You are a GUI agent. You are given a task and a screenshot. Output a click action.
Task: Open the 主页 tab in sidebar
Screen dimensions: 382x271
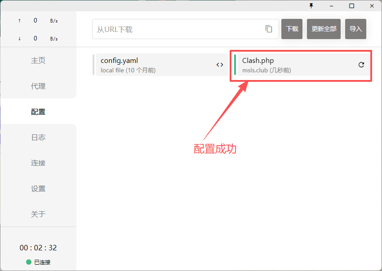click(x=38, y=61)
